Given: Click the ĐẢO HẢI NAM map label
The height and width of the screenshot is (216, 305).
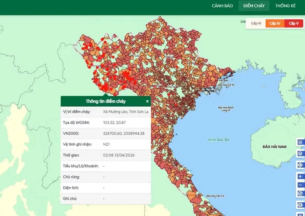Looking at the screenshot, I should click(274, 147).
